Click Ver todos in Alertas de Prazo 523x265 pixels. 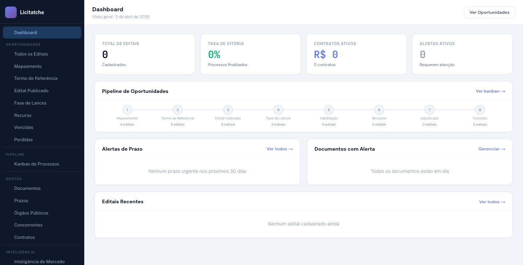[279, 149]
